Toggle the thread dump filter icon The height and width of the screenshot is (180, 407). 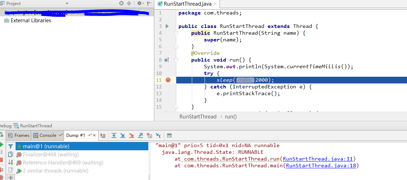click(x=10, y=146)
